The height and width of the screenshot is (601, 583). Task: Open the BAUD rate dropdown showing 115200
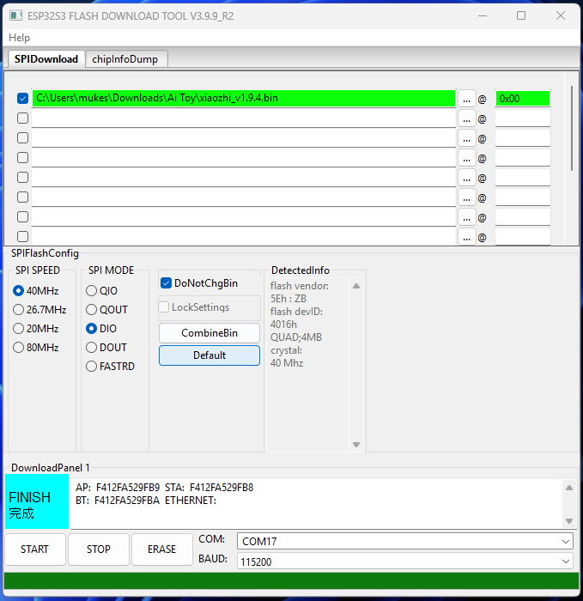click(x=405, y=562)
